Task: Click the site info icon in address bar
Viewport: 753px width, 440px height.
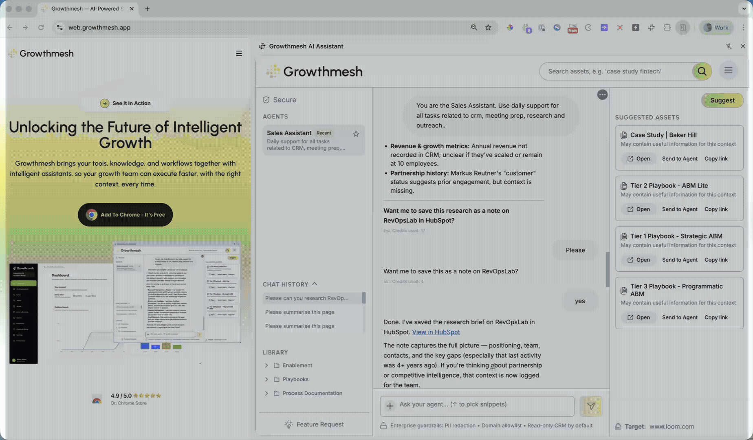Action: coord(59,27)
